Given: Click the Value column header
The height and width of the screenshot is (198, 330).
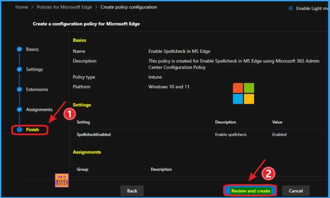Looking at the screenshot, I should click(277, 122).
